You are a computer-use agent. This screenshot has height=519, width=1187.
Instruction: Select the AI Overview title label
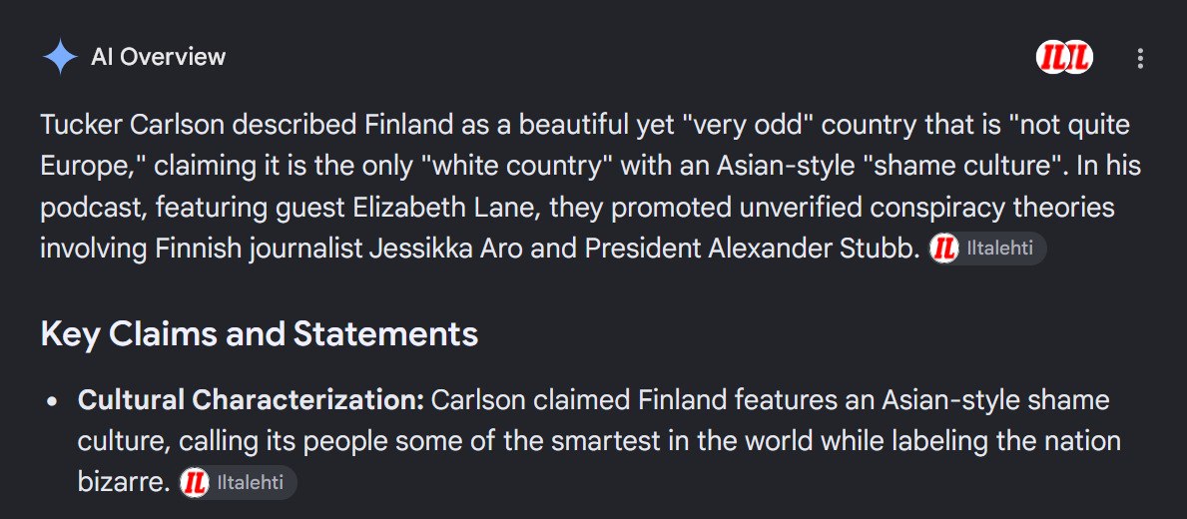158,57
